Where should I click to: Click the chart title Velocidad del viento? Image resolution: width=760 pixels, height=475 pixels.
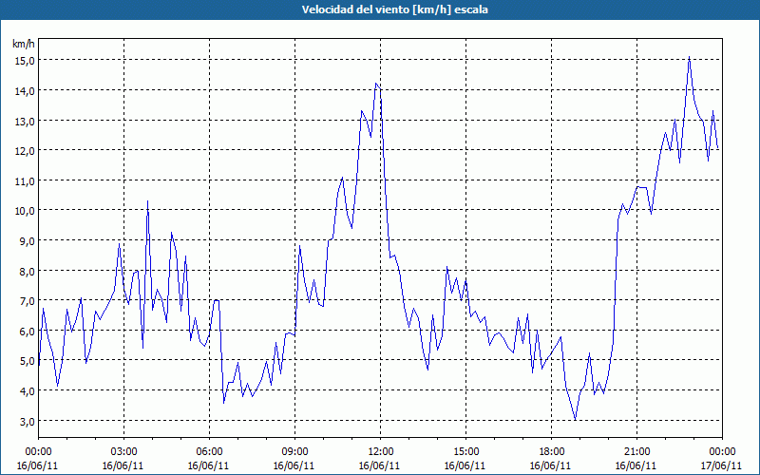380,9
